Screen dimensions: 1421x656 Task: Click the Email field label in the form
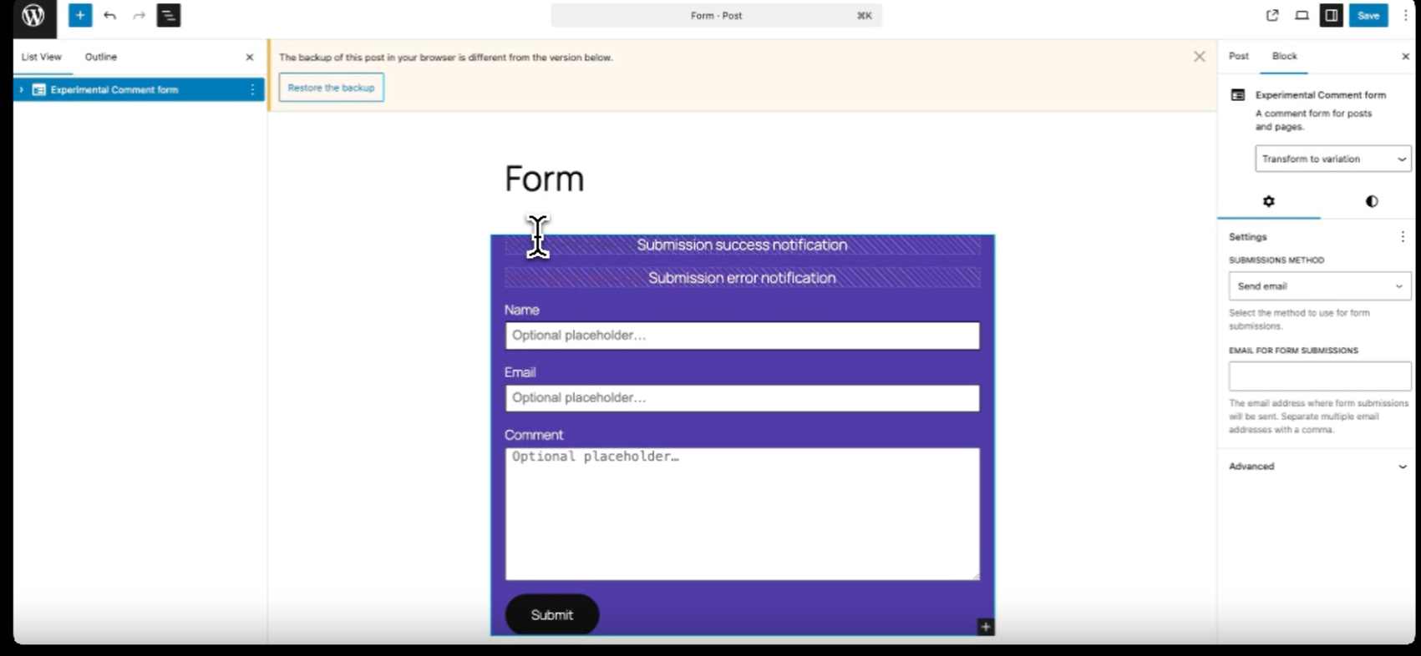point(520,372)
